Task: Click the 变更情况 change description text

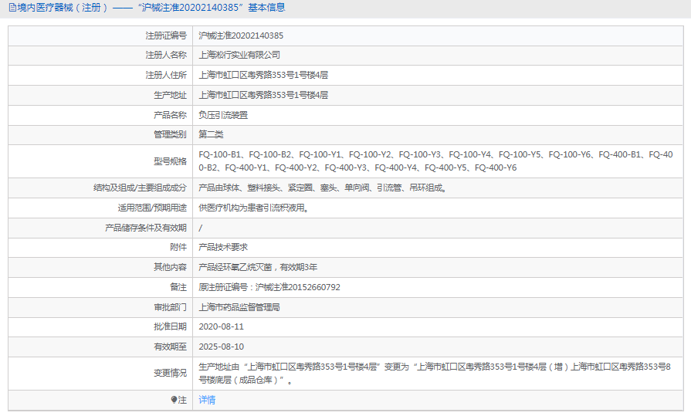Action: tap(435, 373)
